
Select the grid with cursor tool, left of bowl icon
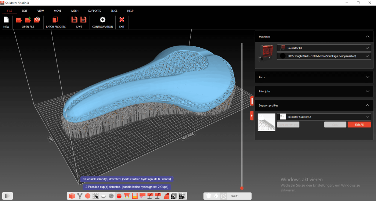point(95,196)
